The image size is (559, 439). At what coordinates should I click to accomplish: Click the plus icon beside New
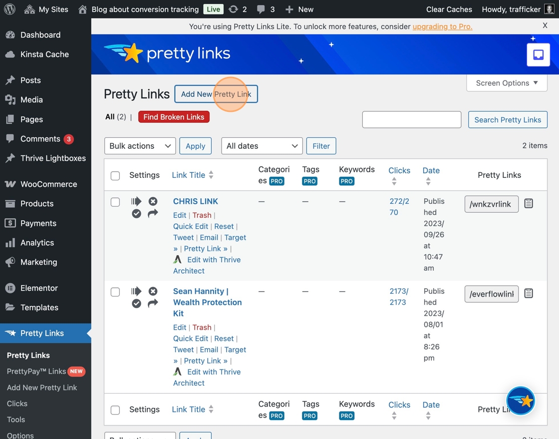289,9
